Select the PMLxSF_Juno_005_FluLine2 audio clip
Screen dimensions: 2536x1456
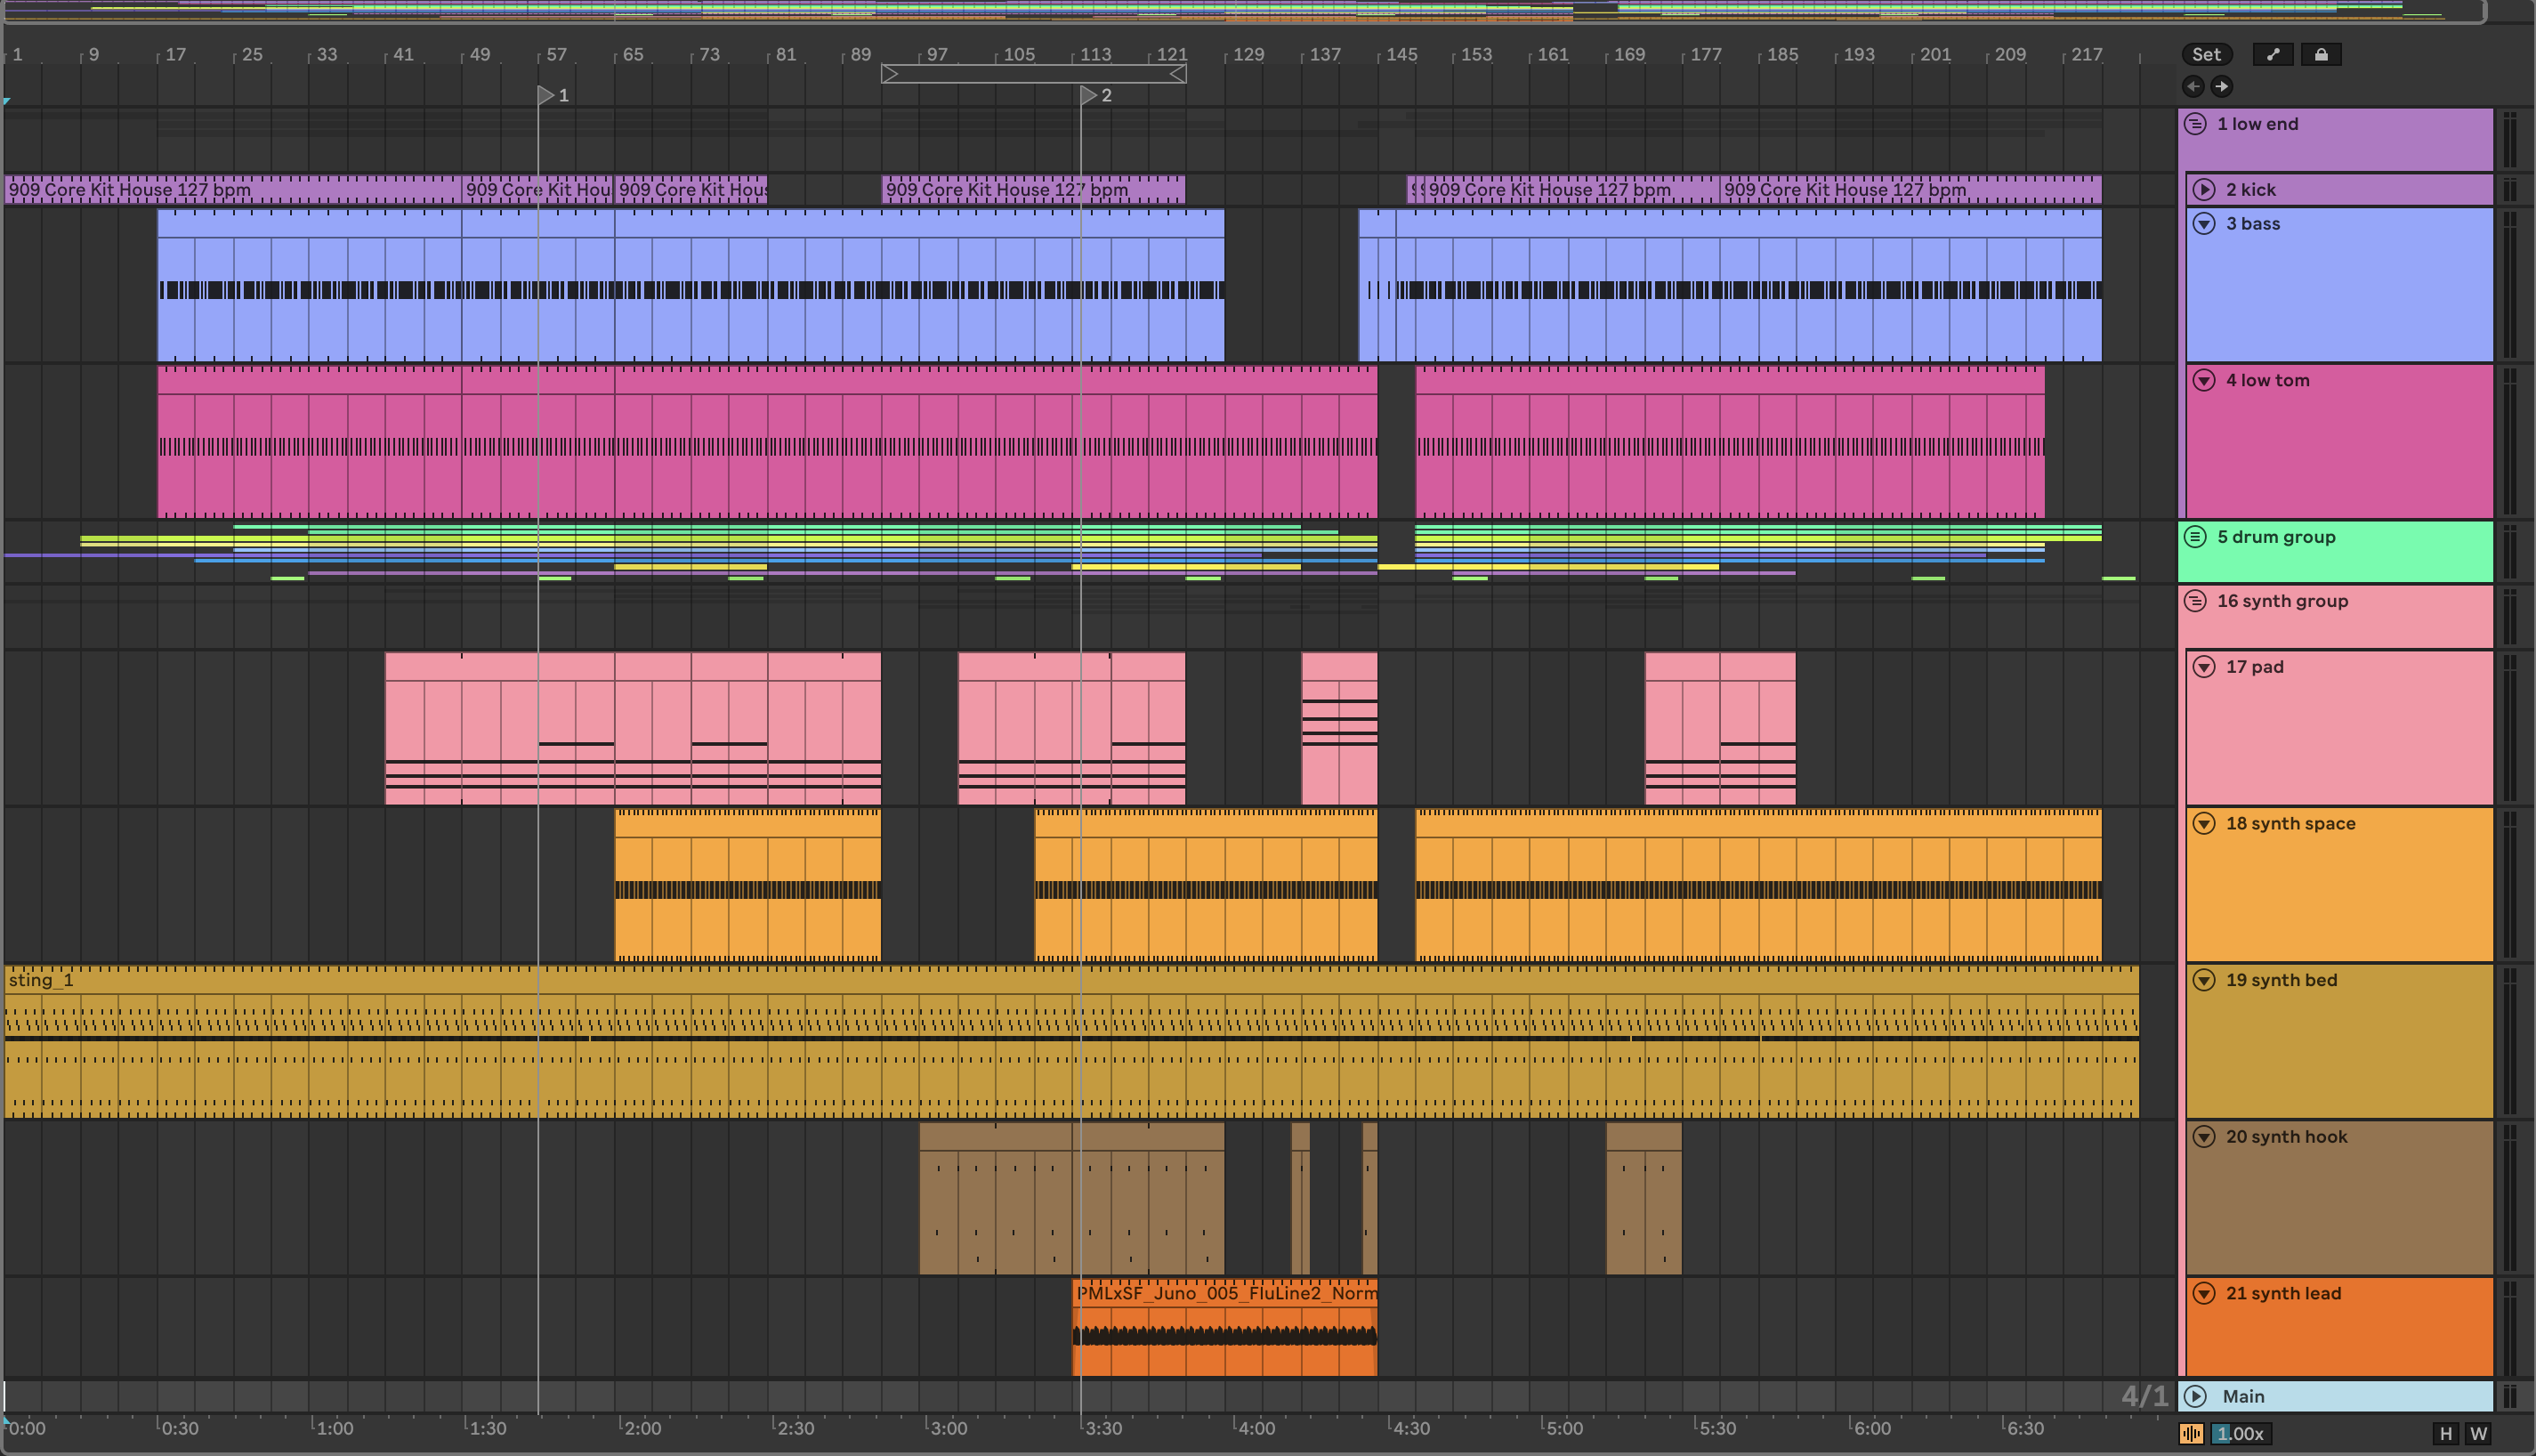[x=1224, y=1293]
